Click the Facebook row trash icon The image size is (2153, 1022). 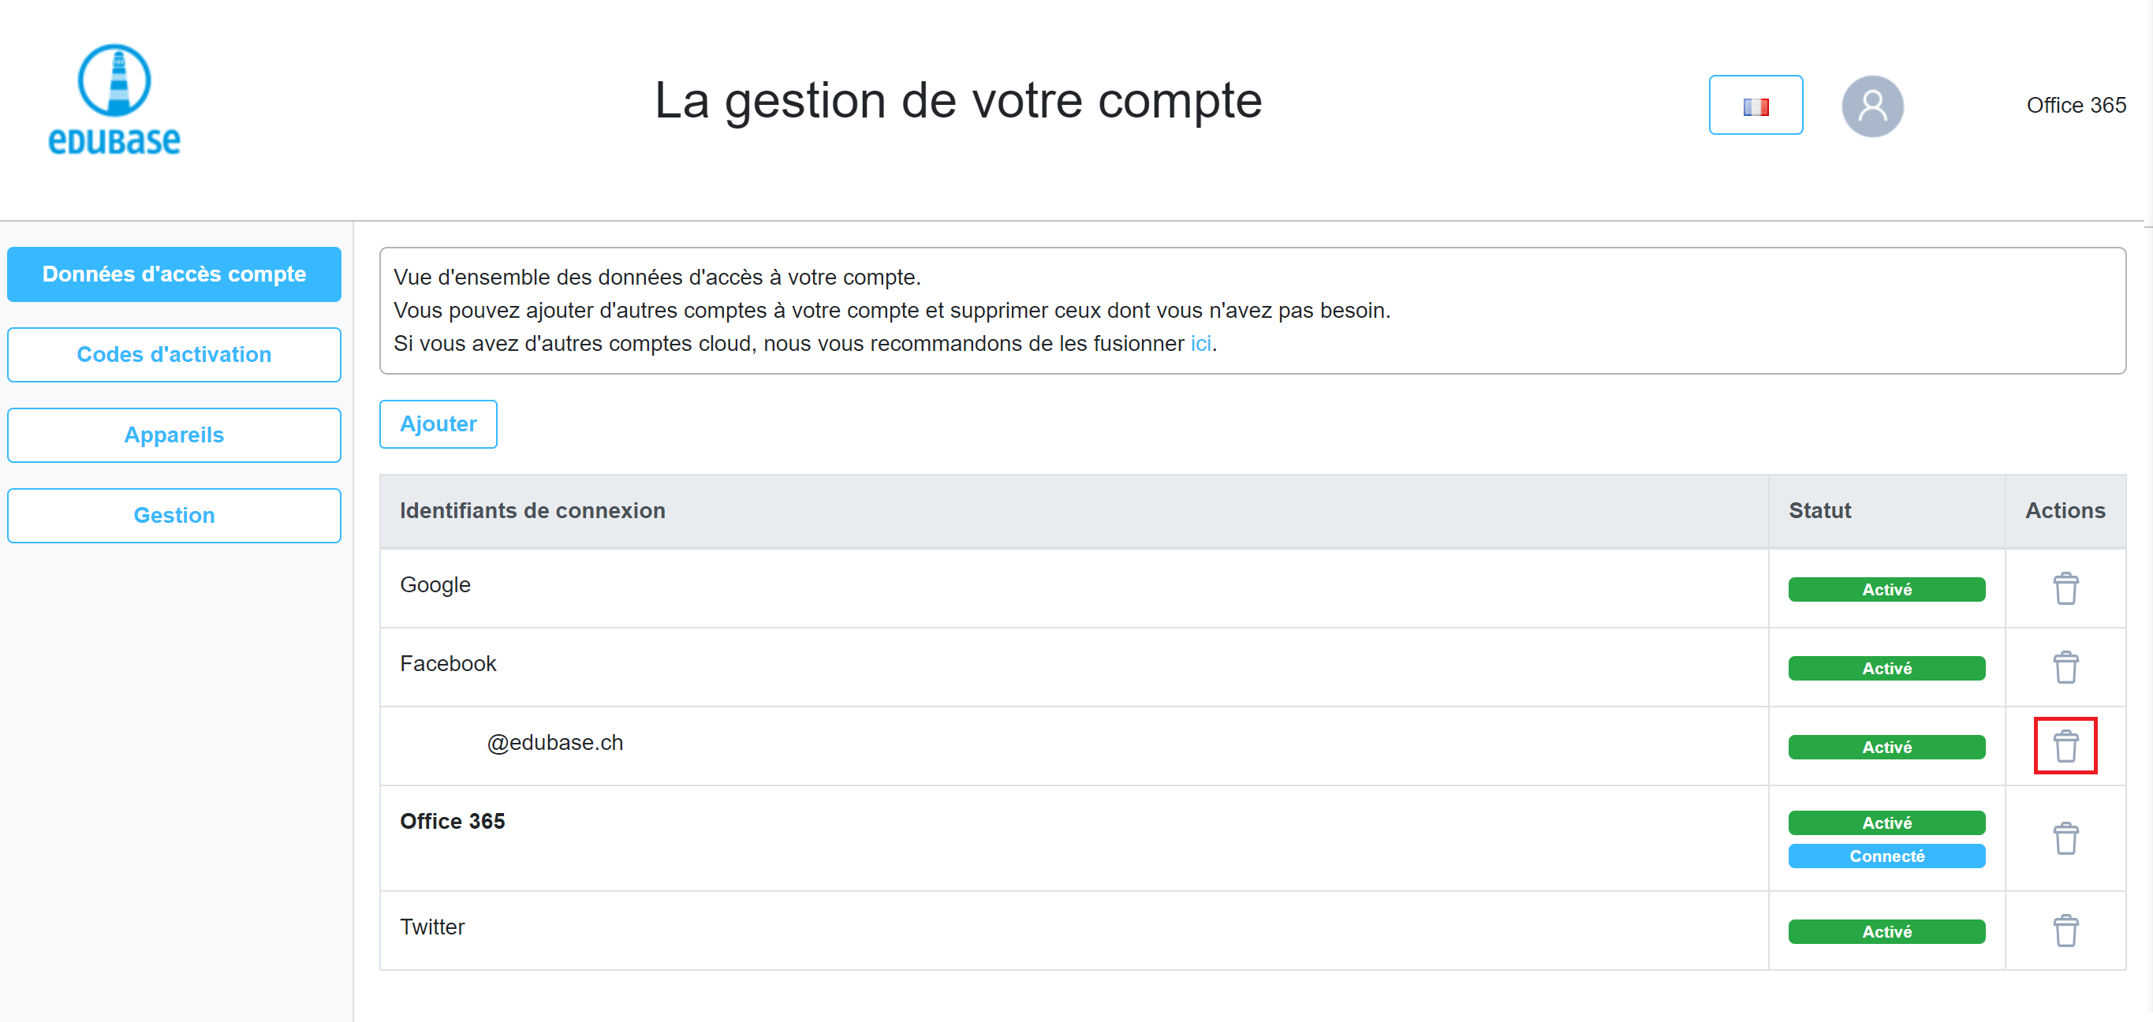tap(2065, 667)
